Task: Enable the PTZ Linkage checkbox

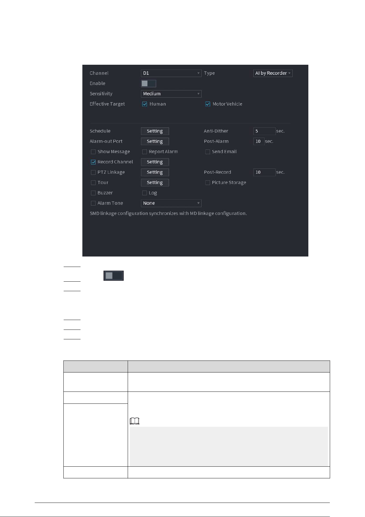Action: 93,172
